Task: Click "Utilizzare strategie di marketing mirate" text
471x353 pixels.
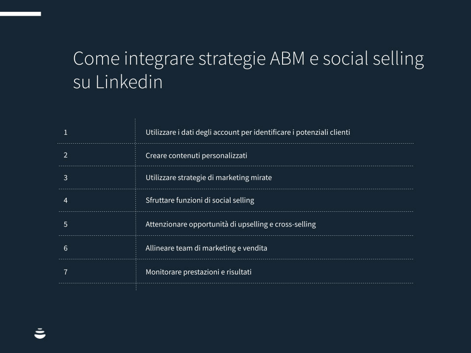Action: tap(209, 177)
